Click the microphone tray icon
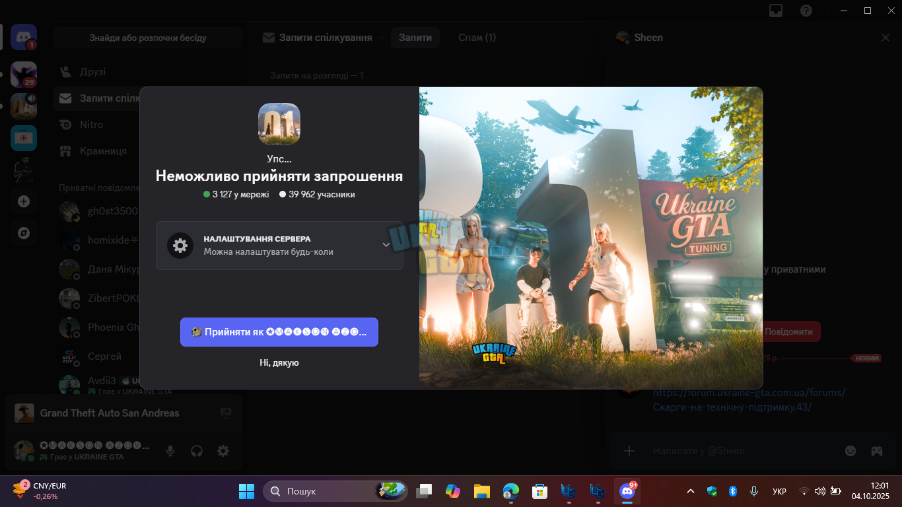Image resolution: width=902 pixels, height=507 pixels. coord(753,491)
